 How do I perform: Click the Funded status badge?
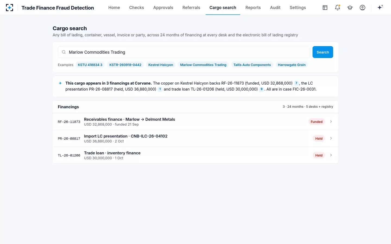pos(317,122)
